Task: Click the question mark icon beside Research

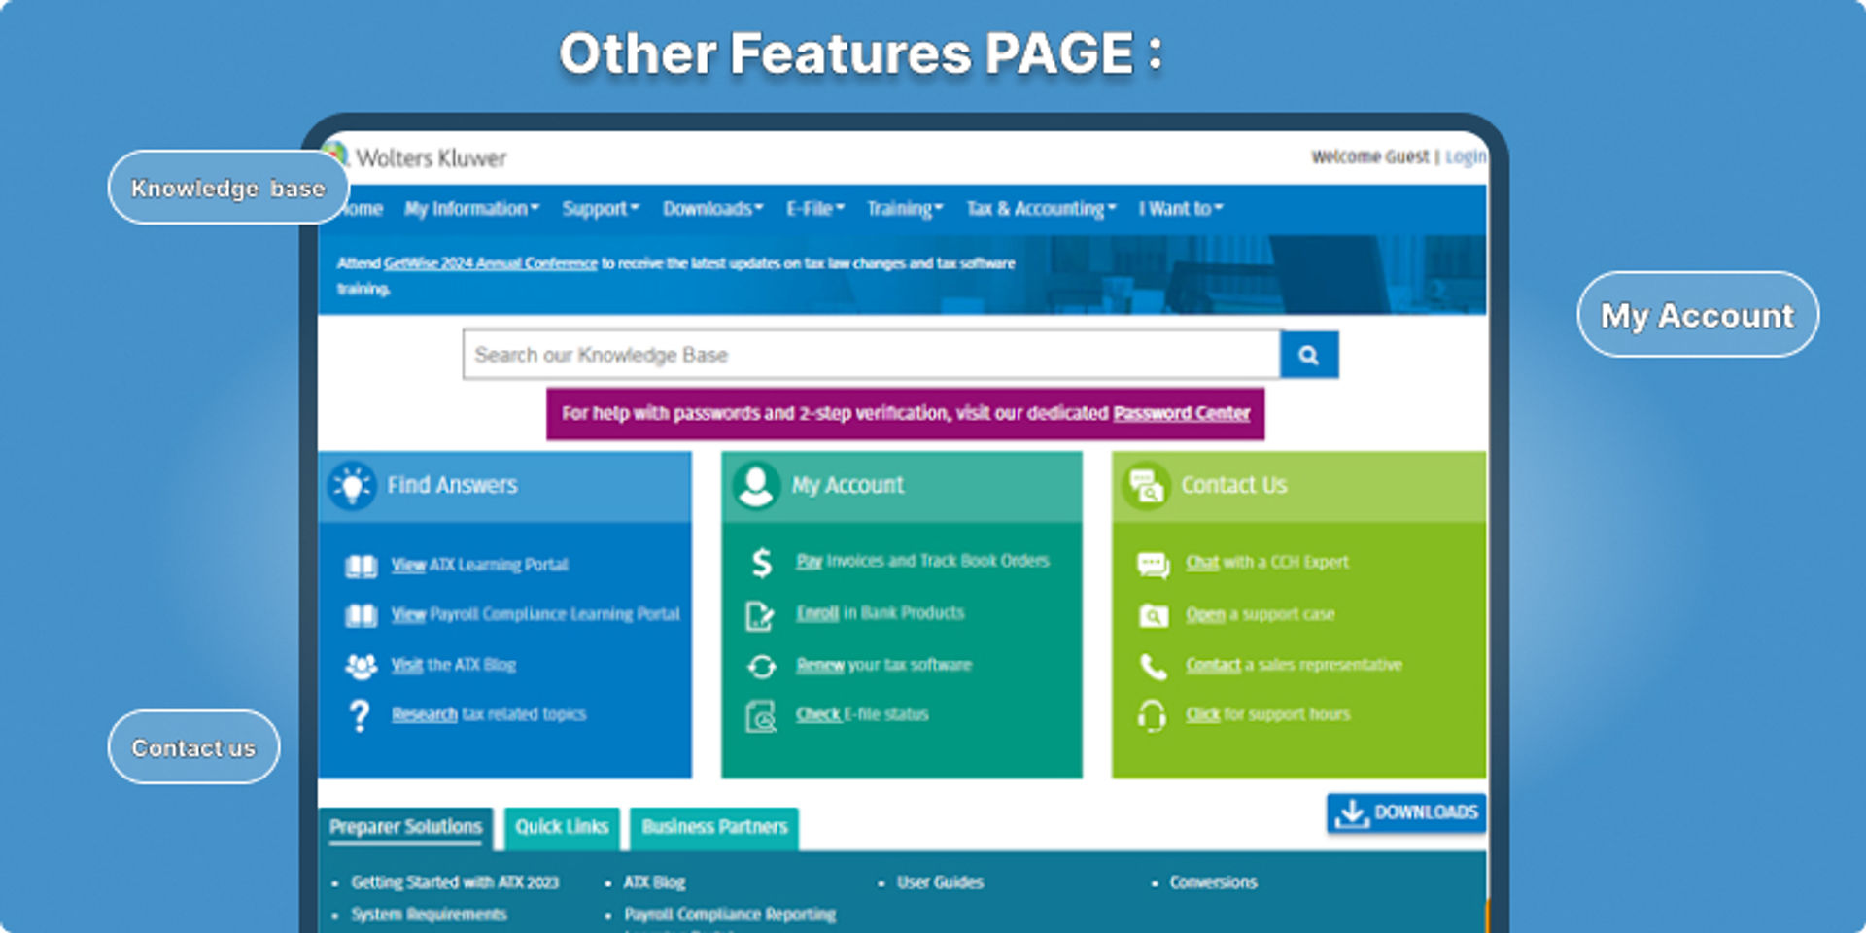Action: [360, 715]
